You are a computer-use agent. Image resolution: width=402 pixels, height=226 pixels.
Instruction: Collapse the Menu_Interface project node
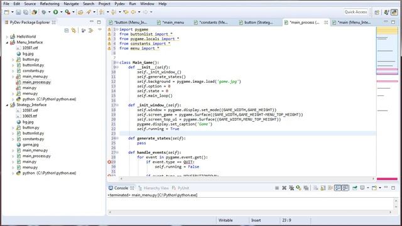[7, 43]
